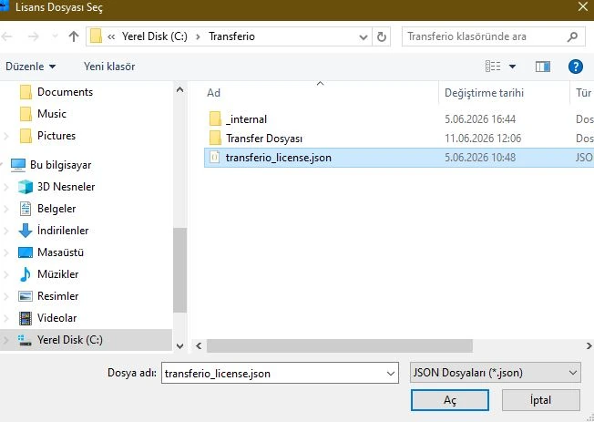Open Videolar folder

[56, 318]
